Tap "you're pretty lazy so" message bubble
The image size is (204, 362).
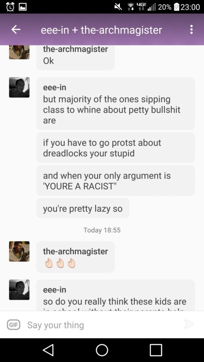[x=83, y=209]
